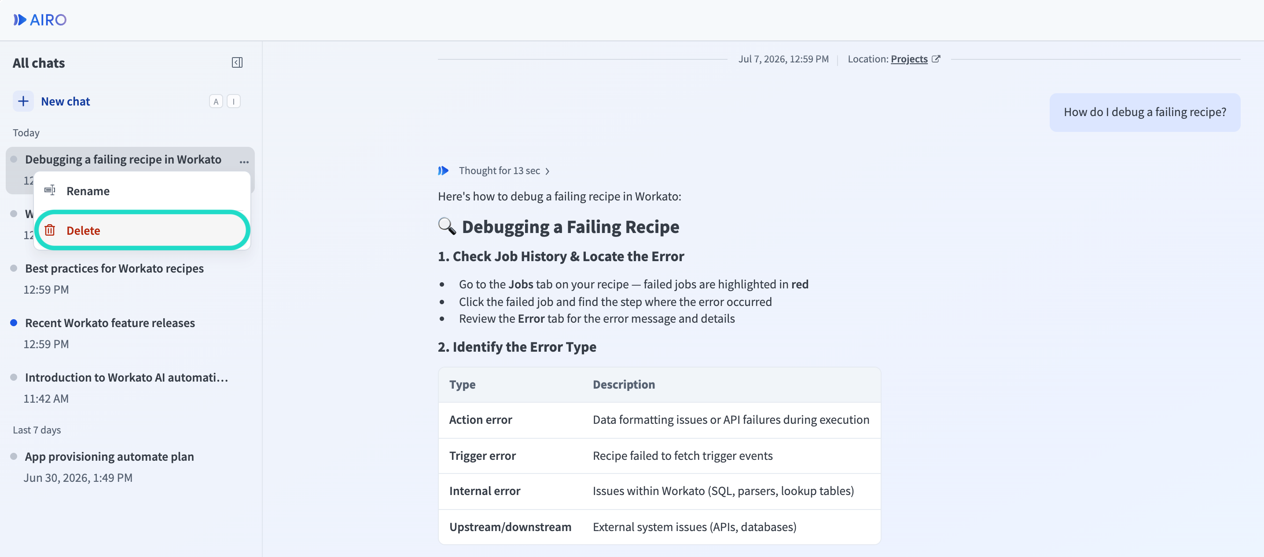
Task: Collapse the All chats sidebar
Action: click(x=237, y=63)
